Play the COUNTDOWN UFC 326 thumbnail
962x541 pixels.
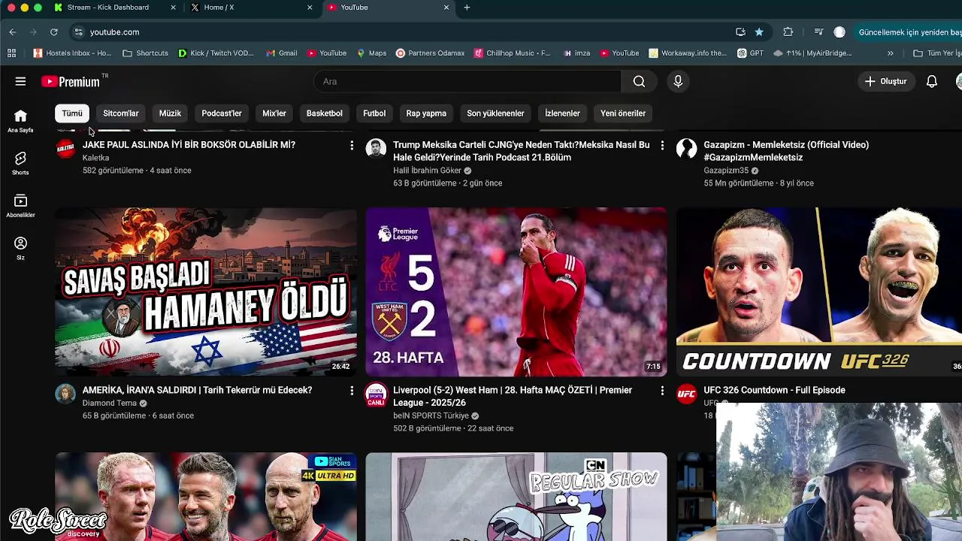819,292
